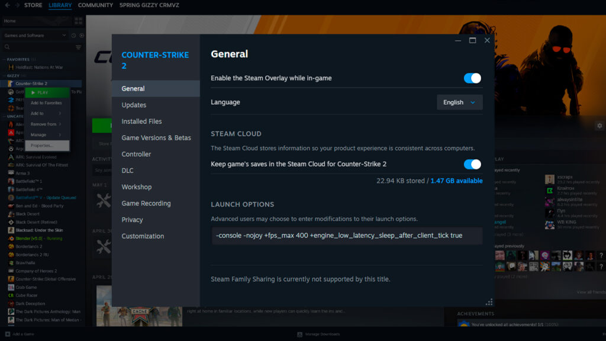The width and height of the screenshot is (606, 341).
Task: Toggle the Steam Overlay while in-game switch
Action: [472, 78]
